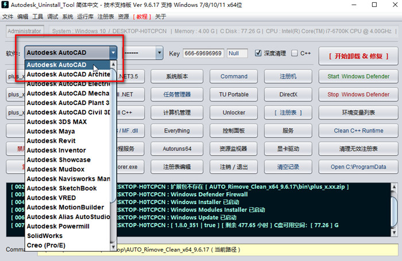Open the 运行库 menu
Image resolution: width=402 pixels, height=261 pixels.
[85, 17]
